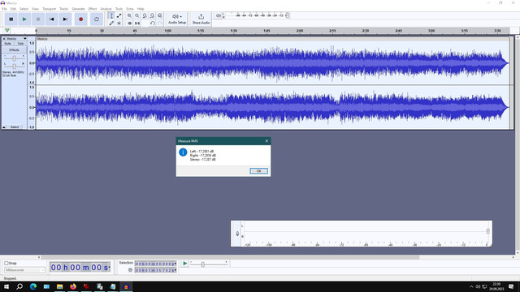This screenshot has width=520, height=292.
Task: Close the Measure RMS dialog with the X
Action: [x=266, y=141]
